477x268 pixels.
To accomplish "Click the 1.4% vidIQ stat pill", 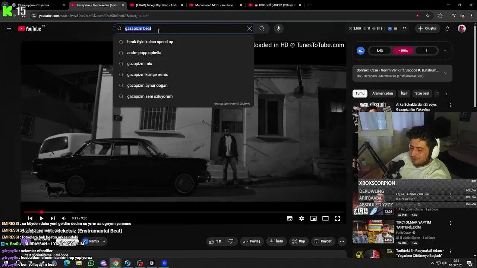I will pyautogui.click(x=380, y=51).
